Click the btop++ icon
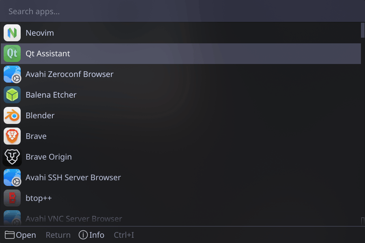The height and width of the screenshot is (243, 365). (12, 198)
